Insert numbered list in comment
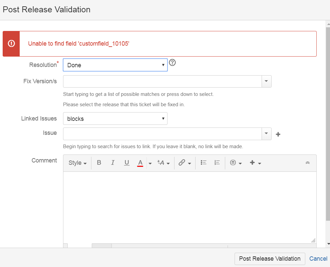The height and width of the screenshot is (267, 330). pyautogui.click(x=217, y=163)
